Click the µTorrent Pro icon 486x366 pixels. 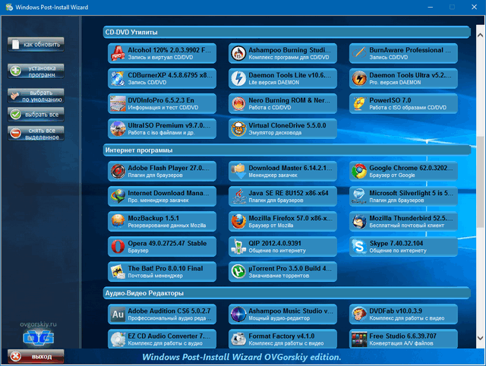[x=238, y=271]
